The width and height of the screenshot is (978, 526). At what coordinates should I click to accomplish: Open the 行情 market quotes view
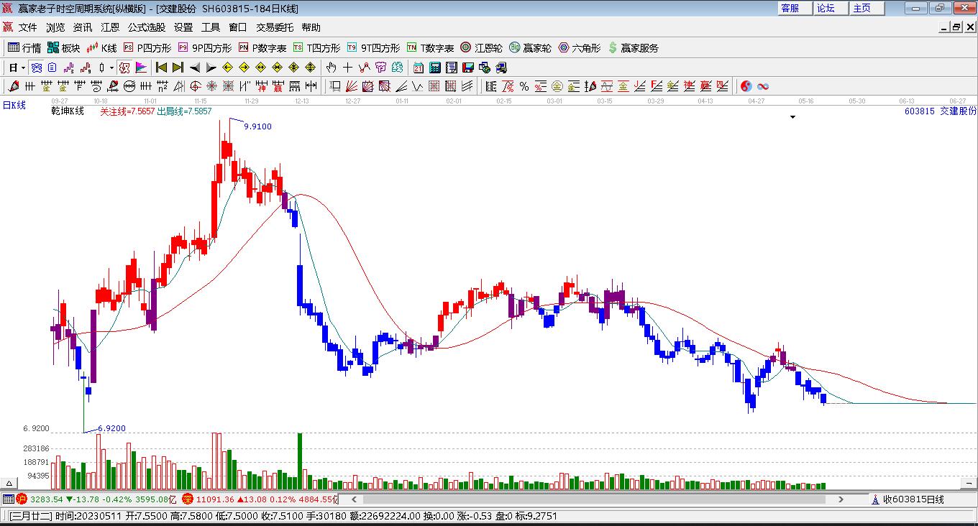point(24,48)
